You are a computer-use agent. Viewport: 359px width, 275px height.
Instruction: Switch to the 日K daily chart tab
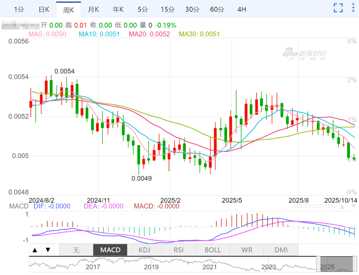click(x=44, y=9)
